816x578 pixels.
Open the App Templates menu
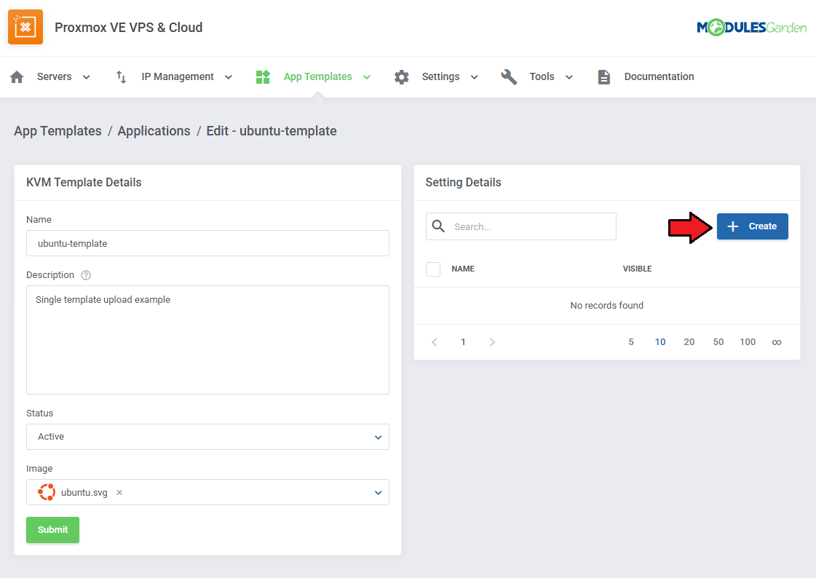[x=317, y=77]
